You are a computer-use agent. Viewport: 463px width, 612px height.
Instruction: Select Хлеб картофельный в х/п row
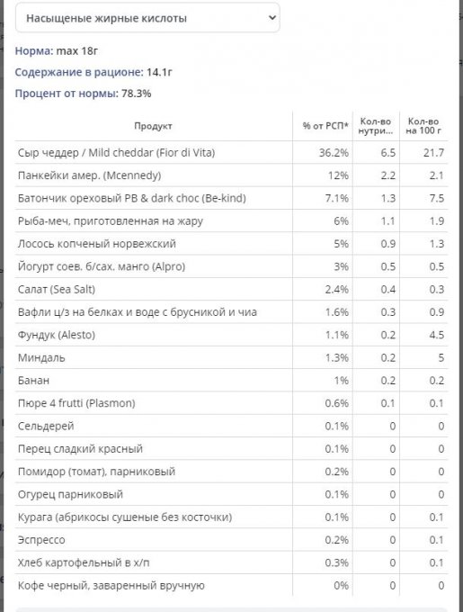pos(232,562)
